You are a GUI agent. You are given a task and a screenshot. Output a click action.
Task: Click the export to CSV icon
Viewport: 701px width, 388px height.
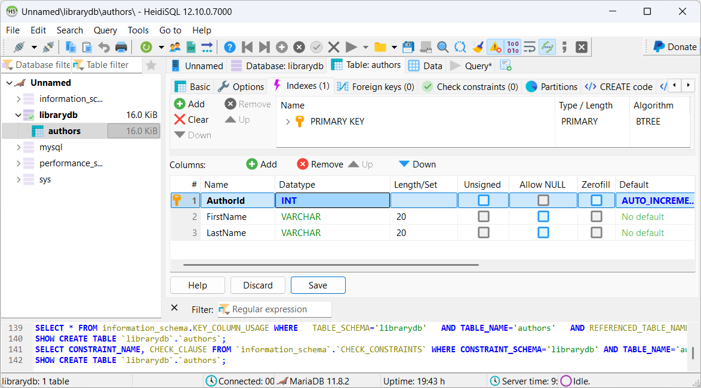click(x=191, y=47)
